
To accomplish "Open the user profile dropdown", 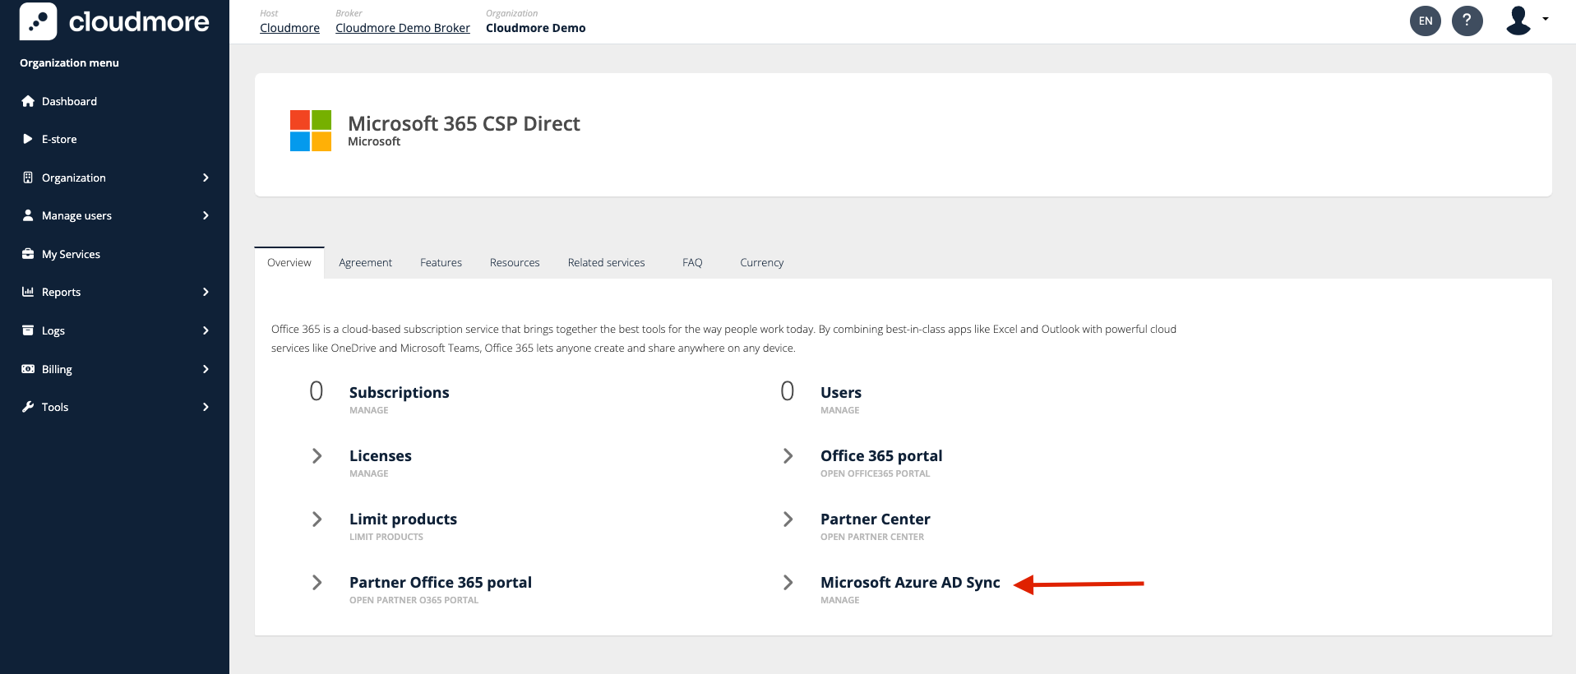I will click(x=1527, y=21).
